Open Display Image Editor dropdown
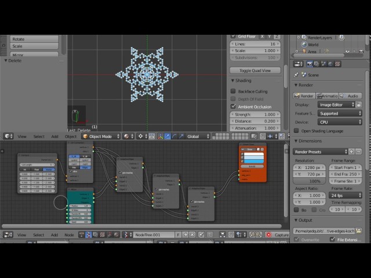This screenshot has width=371, height=278. coord(336,105)
